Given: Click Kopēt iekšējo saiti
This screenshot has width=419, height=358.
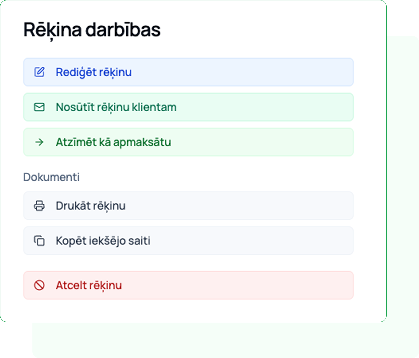Looking at the screenshot, I should click(x=189, y=241).
